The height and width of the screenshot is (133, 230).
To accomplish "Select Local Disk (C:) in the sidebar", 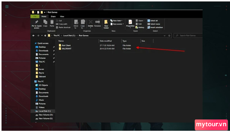I will coord(43,111).
